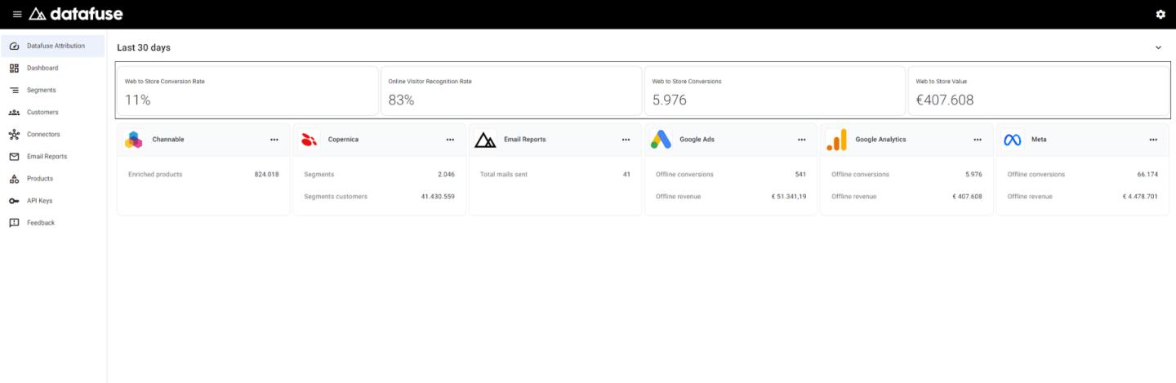Click the Meta infinity logo

(1013, 140)
